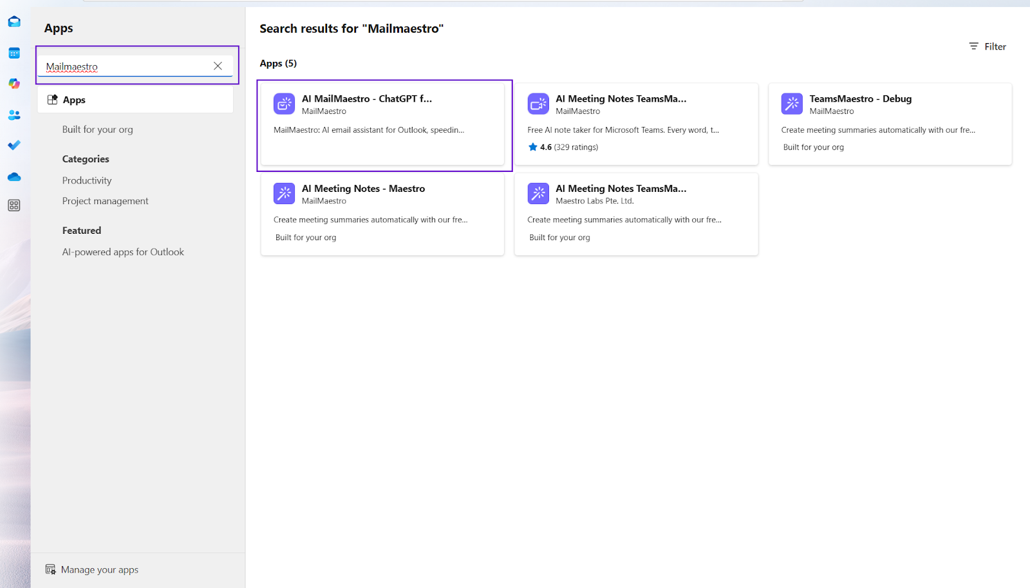Click the 'Maestro Labs Pte. Ltd.' publisher text

595,201
